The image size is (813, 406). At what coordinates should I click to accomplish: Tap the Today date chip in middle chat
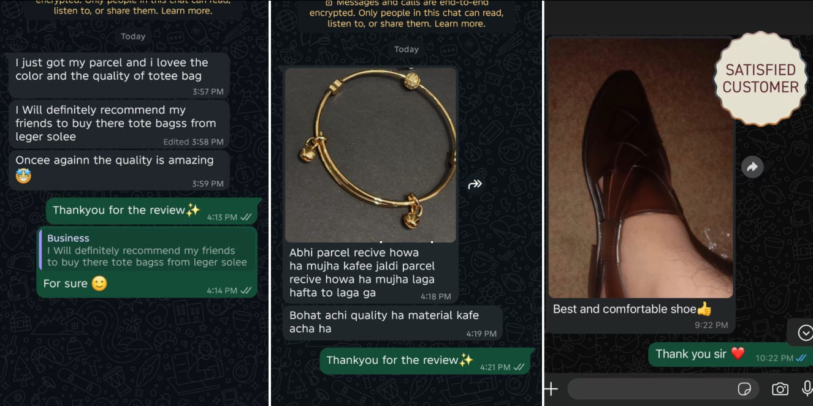(406, 49)
